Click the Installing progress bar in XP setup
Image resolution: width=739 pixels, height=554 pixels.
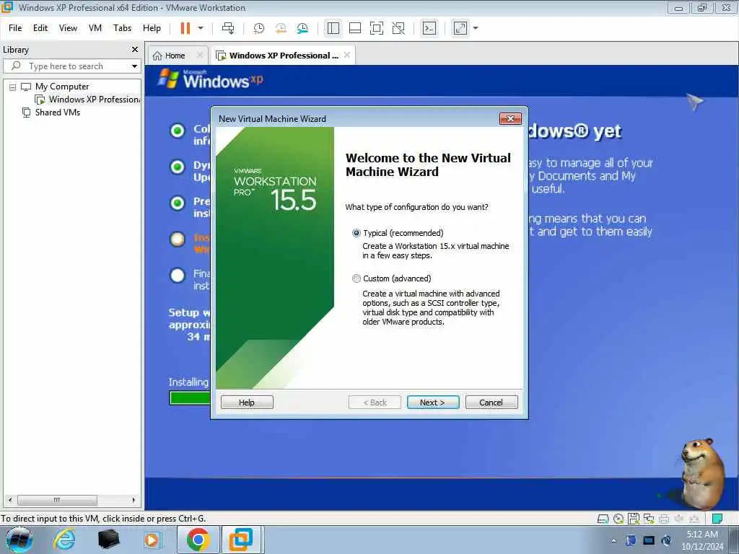click(x=190, y=398)
